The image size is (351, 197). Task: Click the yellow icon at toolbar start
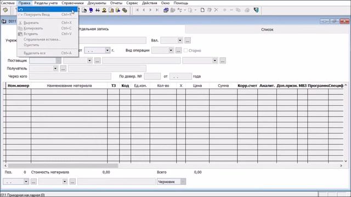[5, 10]
